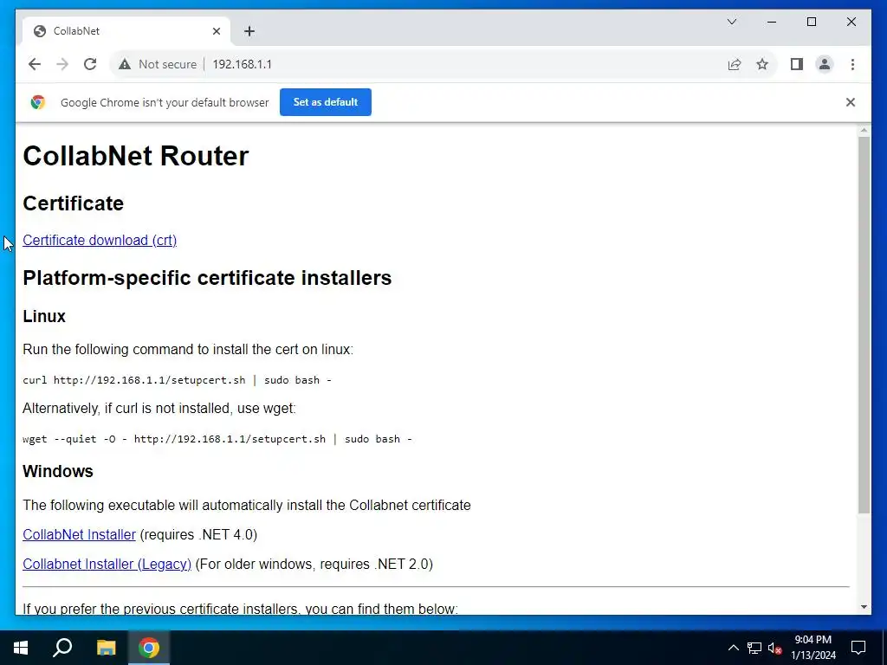
Task: Bookmark this page with the star icon
Action: [x=762, y=64]
